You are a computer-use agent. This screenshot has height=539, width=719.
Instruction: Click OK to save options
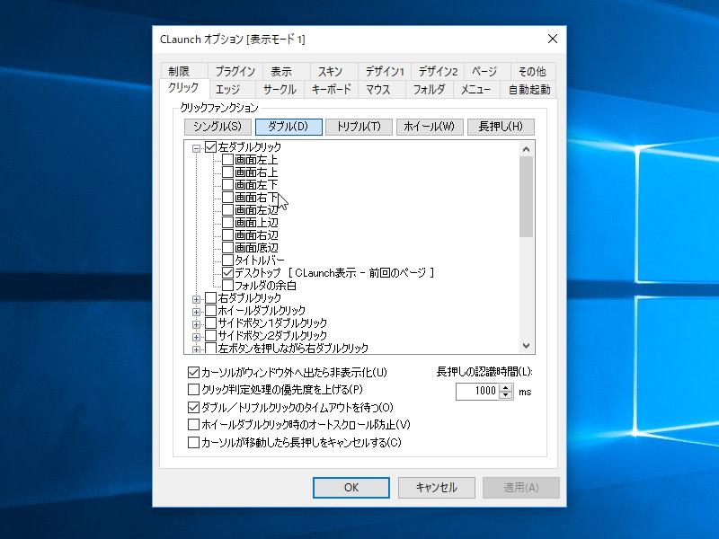(351, 487)
